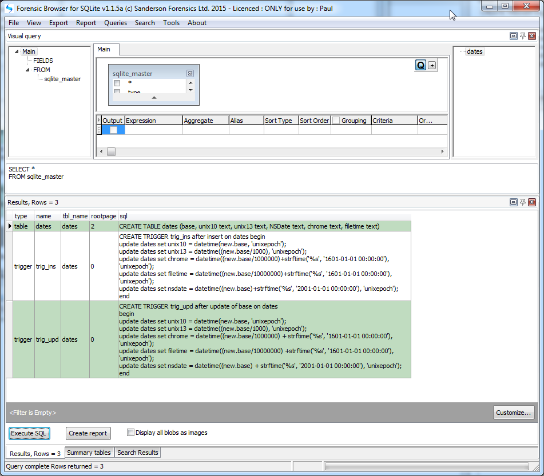Select dates in the right tables panel
The image size is (544, 476).
click(x=474, y=51)
